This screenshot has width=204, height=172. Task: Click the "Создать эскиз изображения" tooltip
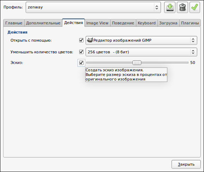click(x=126, y=75)
